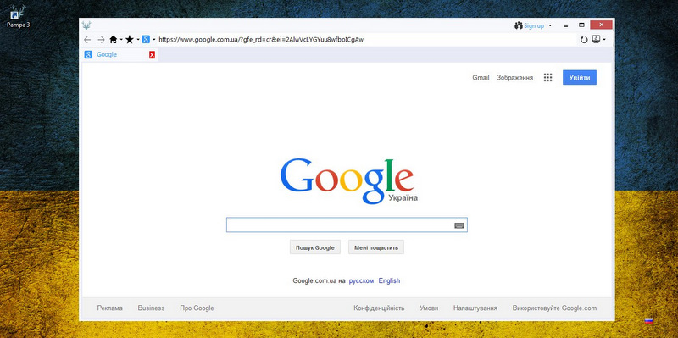Minimize the browser window

click(x=565, y=26)
